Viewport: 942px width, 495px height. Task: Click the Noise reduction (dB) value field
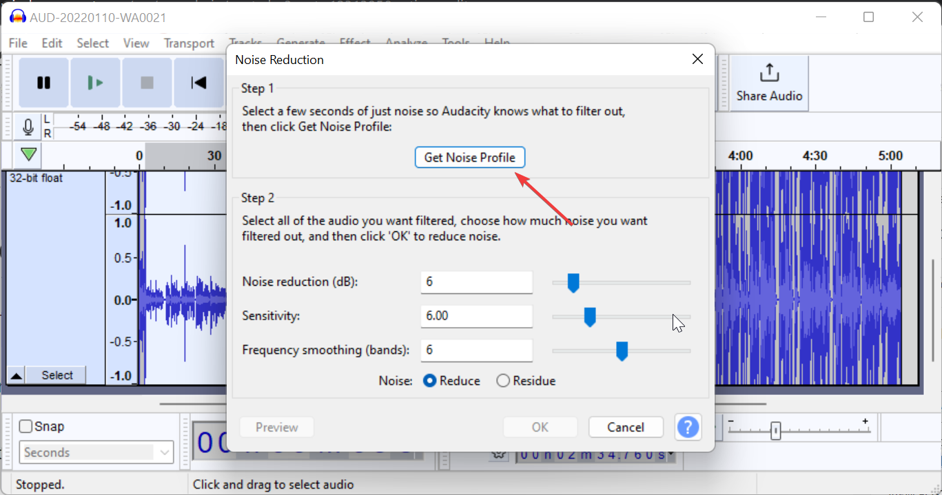477,282
